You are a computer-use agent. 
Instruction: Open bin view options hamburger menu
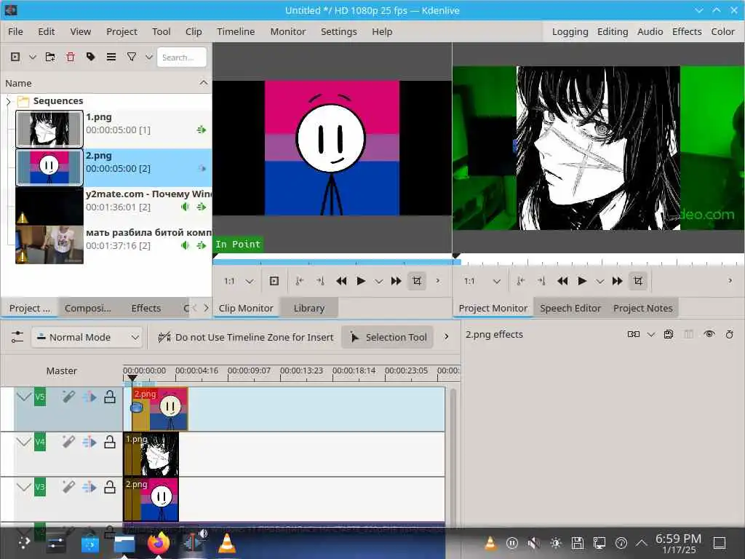tap(111, 57)
